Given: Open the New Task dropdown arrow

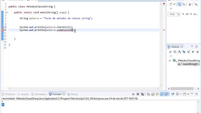Looking at the screenshot, I should (174, 4).
